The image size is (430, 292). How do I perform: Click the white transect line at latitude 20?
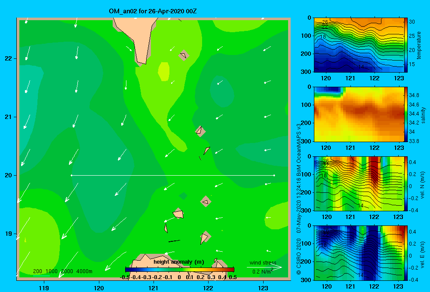(173, 175)
